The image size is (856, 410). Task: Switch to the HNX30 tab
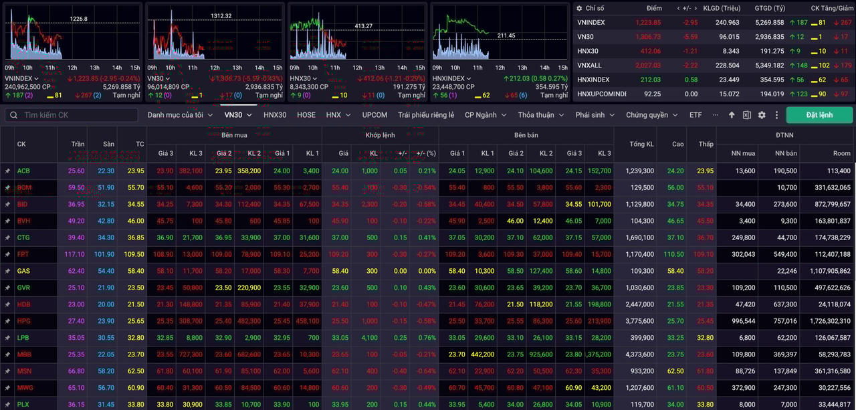click(x=275, y=115)
